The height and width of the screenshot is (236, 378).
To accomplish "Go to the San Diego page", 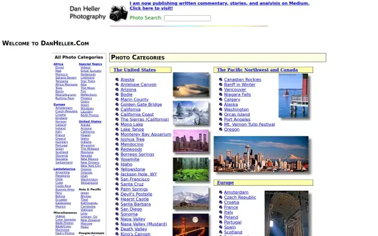I will (131, 209).
